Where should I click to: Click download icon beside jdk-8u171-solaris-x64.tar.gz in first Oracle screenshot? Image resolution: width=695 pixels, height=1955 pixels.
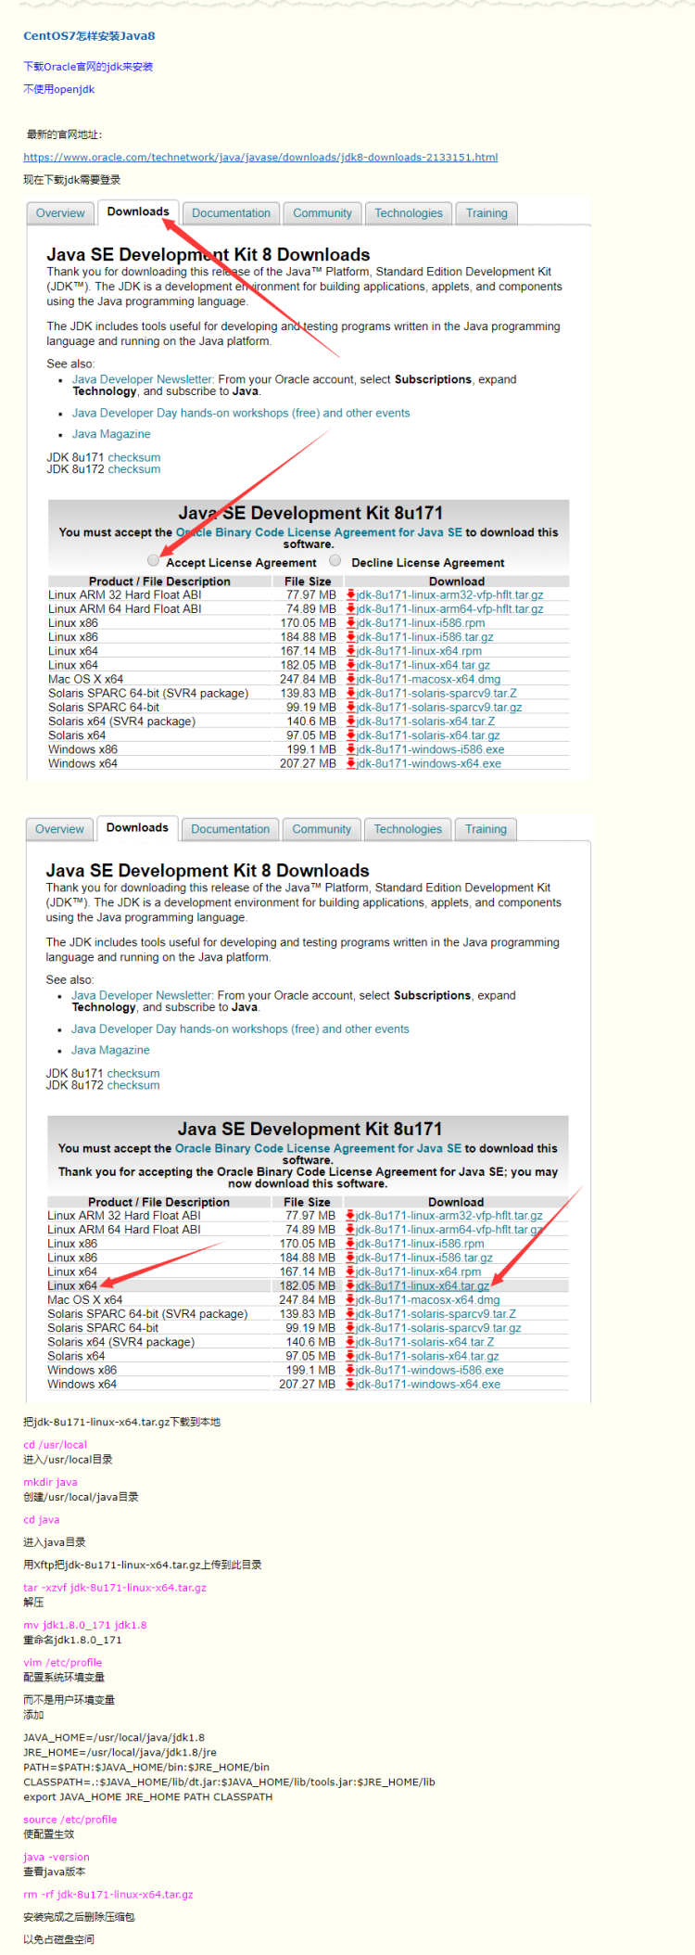(351, 735)
